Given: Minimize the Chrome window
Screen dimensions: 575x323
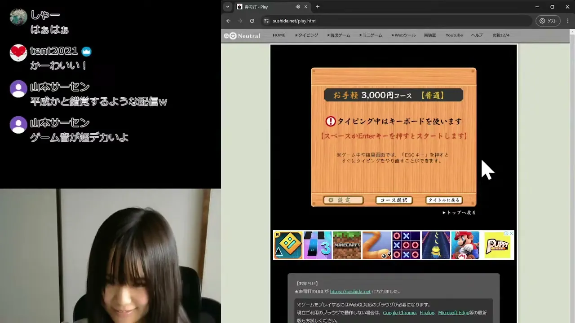Looking at the screenshot, I should [x=537, y=7].
